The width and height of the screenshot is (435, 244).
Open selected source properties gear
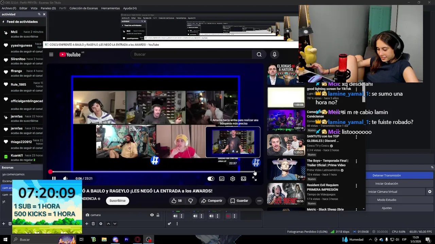coord(101,224)
